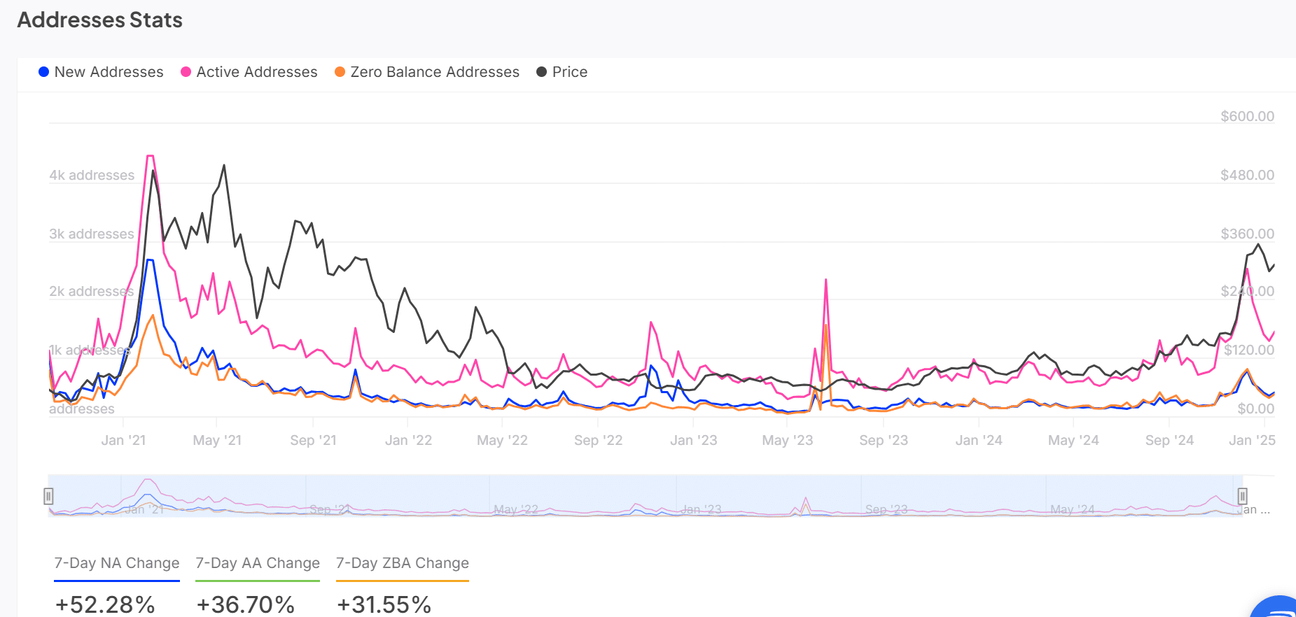
Task: Click the dark Price legend dot
Action: coord(541,72)
